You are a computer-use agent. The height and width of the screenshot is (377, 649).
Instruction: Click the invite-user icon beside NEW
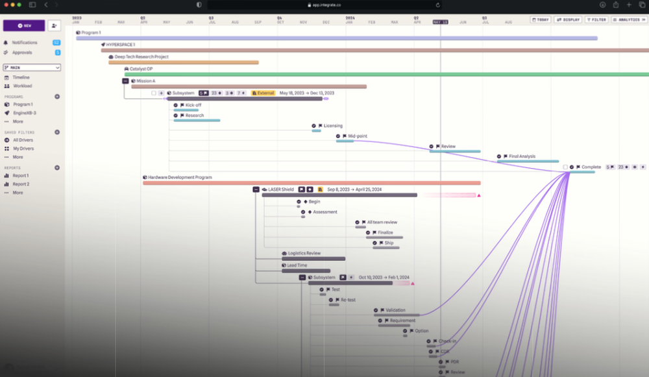[x=54, y=25]
